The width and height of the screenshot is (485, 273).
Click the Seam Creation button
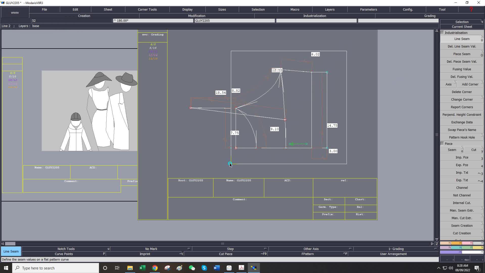tap(462, 225)
